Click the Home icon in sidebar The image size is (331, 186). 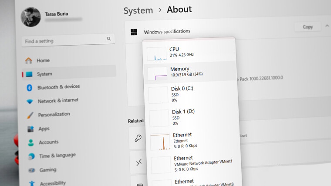tap(29, 60)
